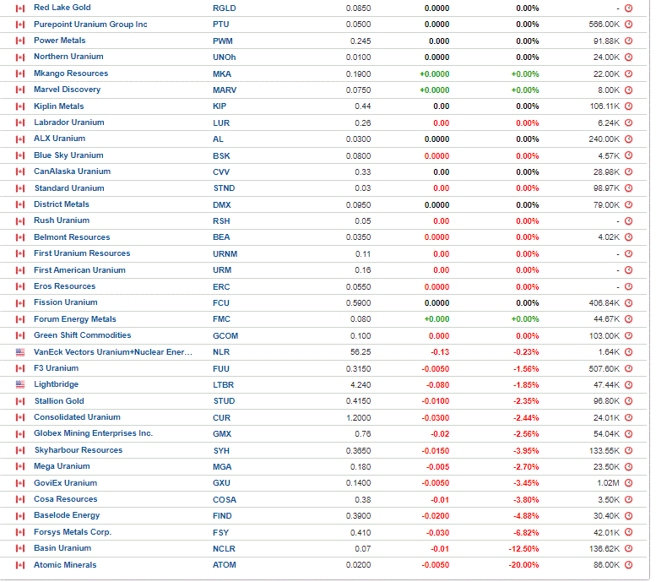Click the clock icon in ALX Uranium row
The height and width of the screenshot is (582, 656).
coord(628,139)
